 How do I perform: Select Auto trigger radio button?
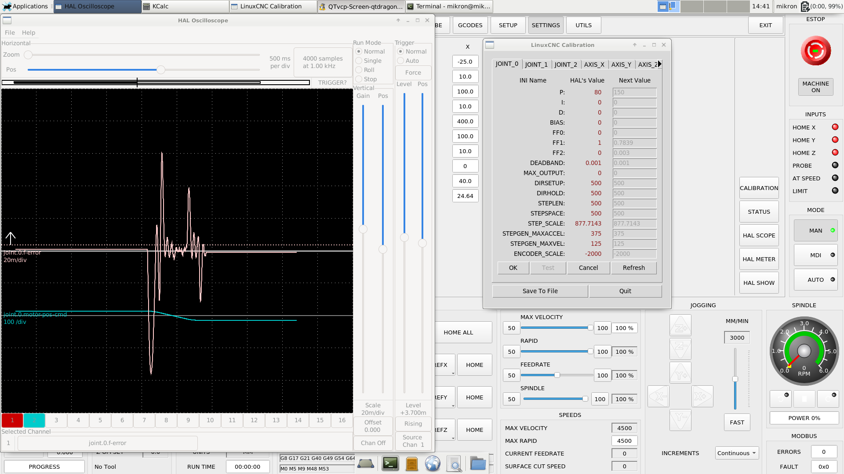click(400, 61)
